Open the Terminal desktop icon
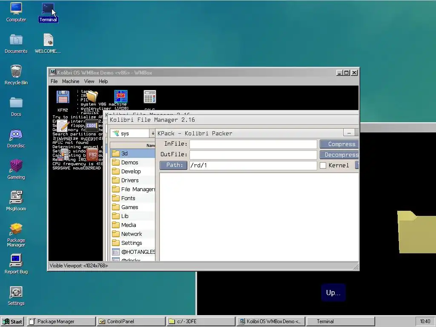Viewport: 436px width, 327px height. point(48,12)
